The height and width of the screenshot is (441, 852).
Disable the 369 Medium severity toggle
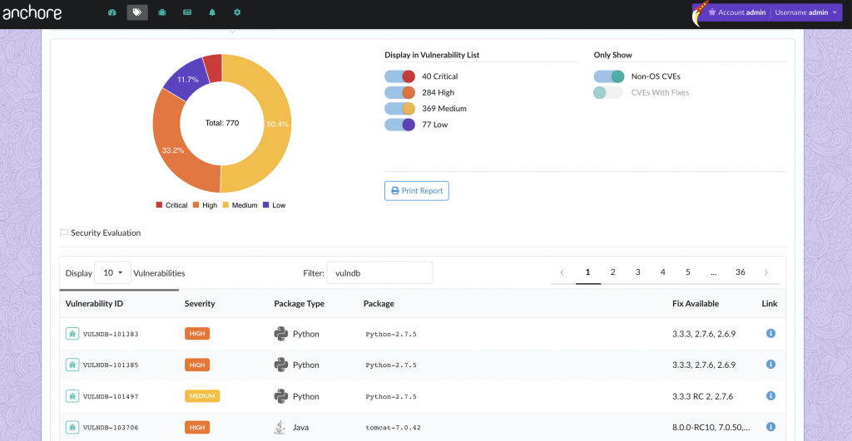click(400, 109)
